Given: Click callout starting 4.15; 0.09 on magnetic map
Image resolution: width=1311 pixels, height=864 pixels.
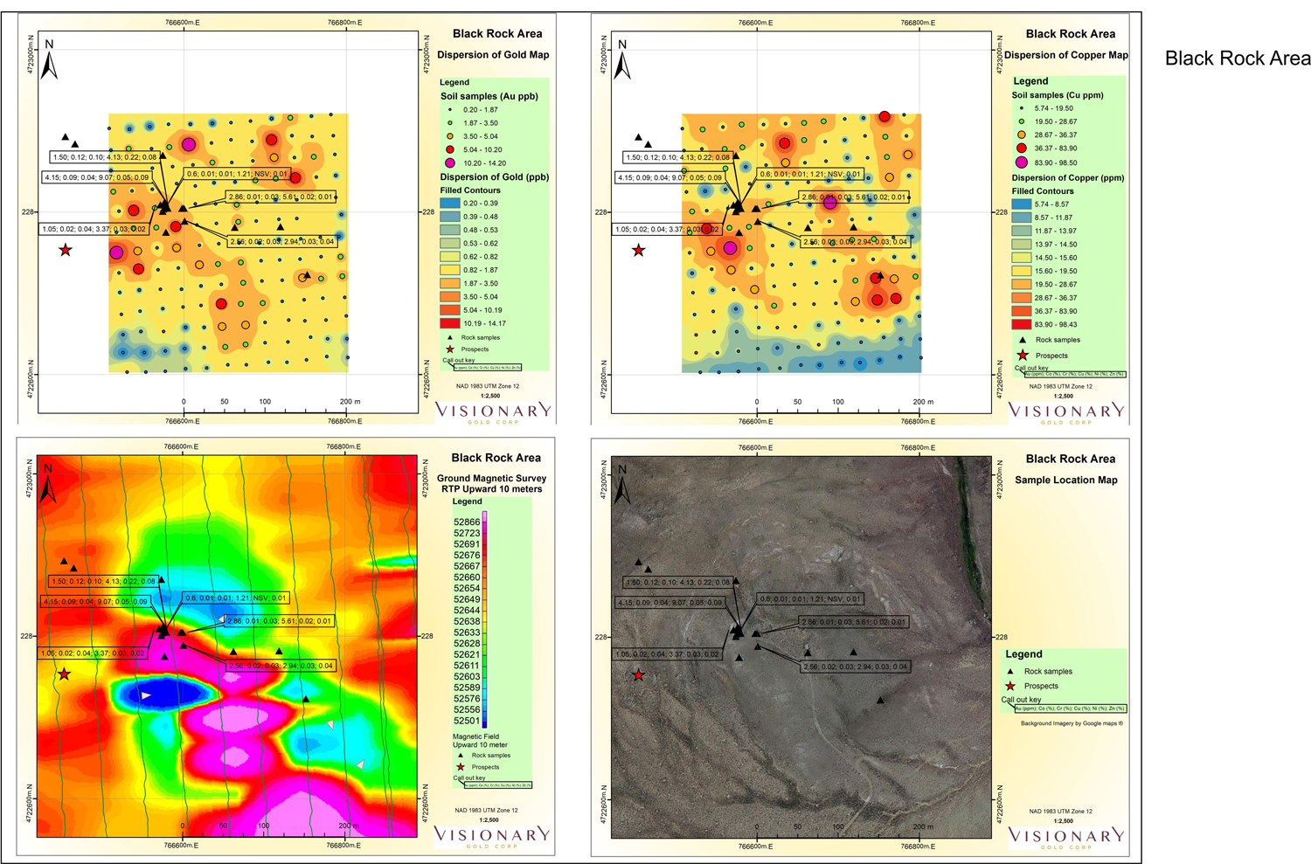Looking at the screenshot, I should tap(96, 602).
